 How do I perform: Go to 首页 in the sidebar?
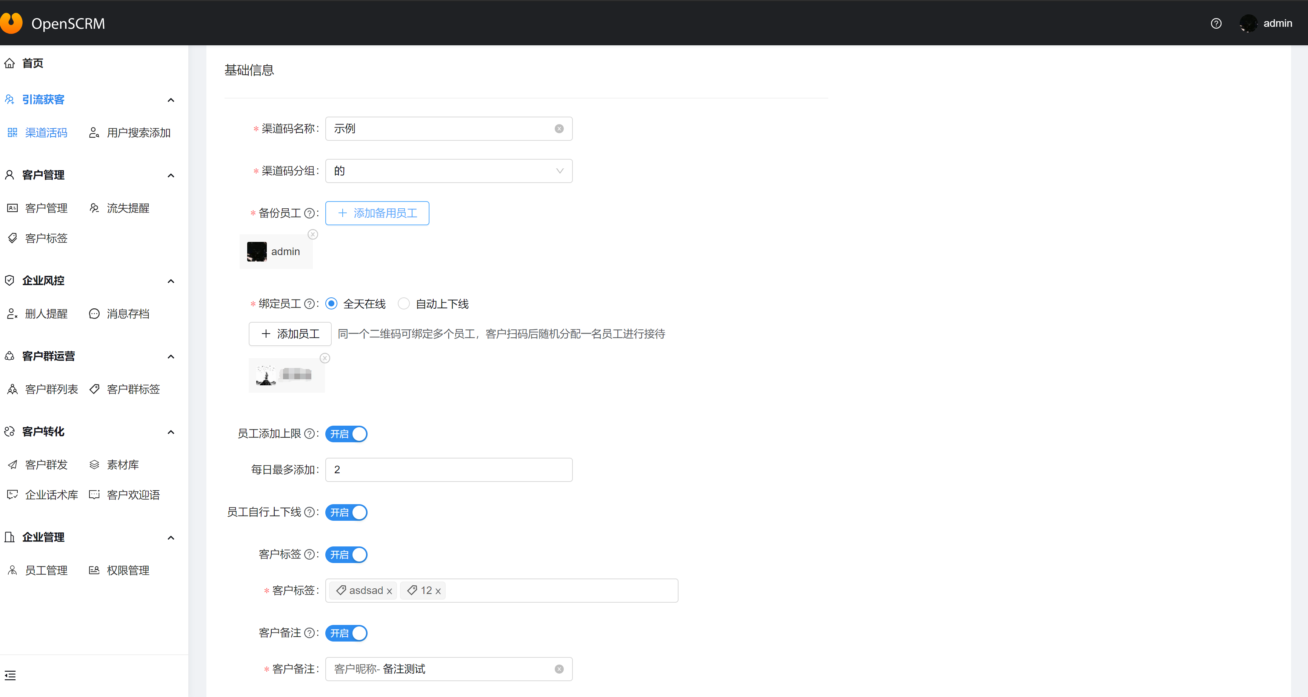coord(32,63)
